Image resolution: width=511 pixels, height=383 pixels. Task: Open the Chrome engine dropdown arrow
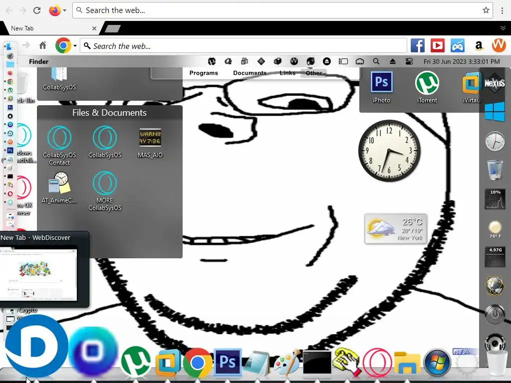click(75, 45)
